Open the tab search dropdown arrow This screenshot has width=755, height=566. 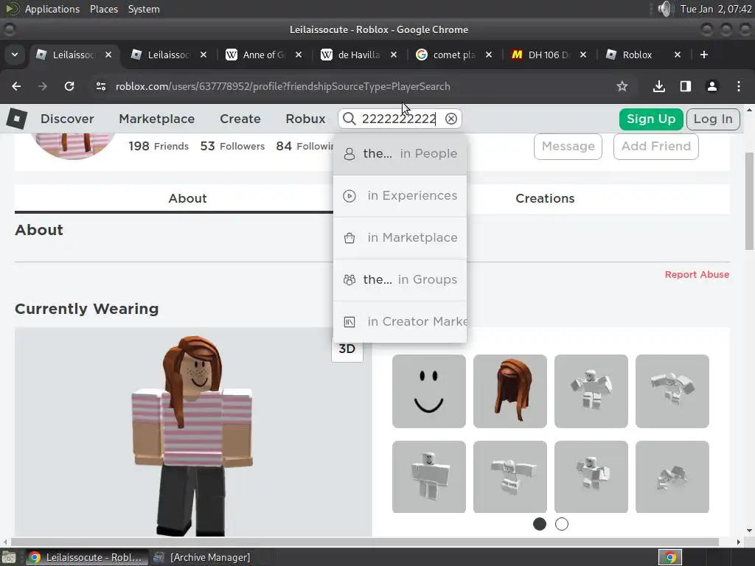[15, 55]
